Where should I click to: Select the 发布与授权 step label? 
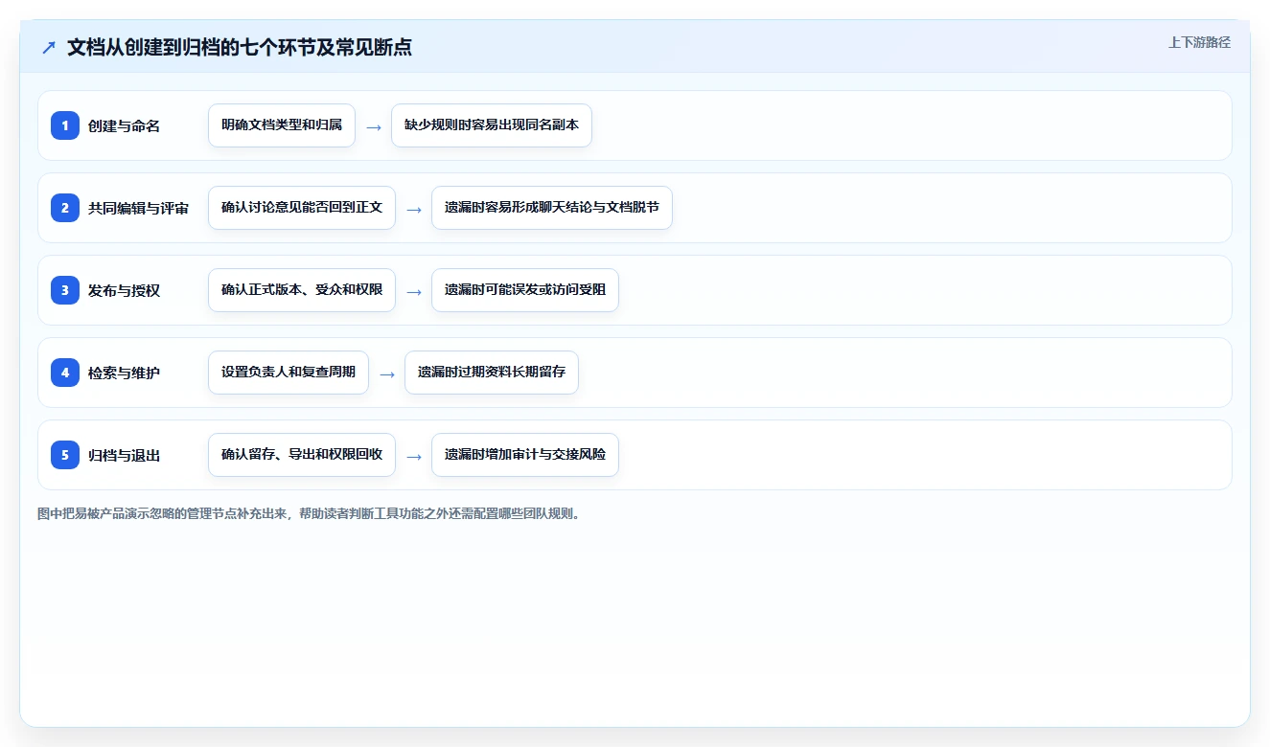124,290
